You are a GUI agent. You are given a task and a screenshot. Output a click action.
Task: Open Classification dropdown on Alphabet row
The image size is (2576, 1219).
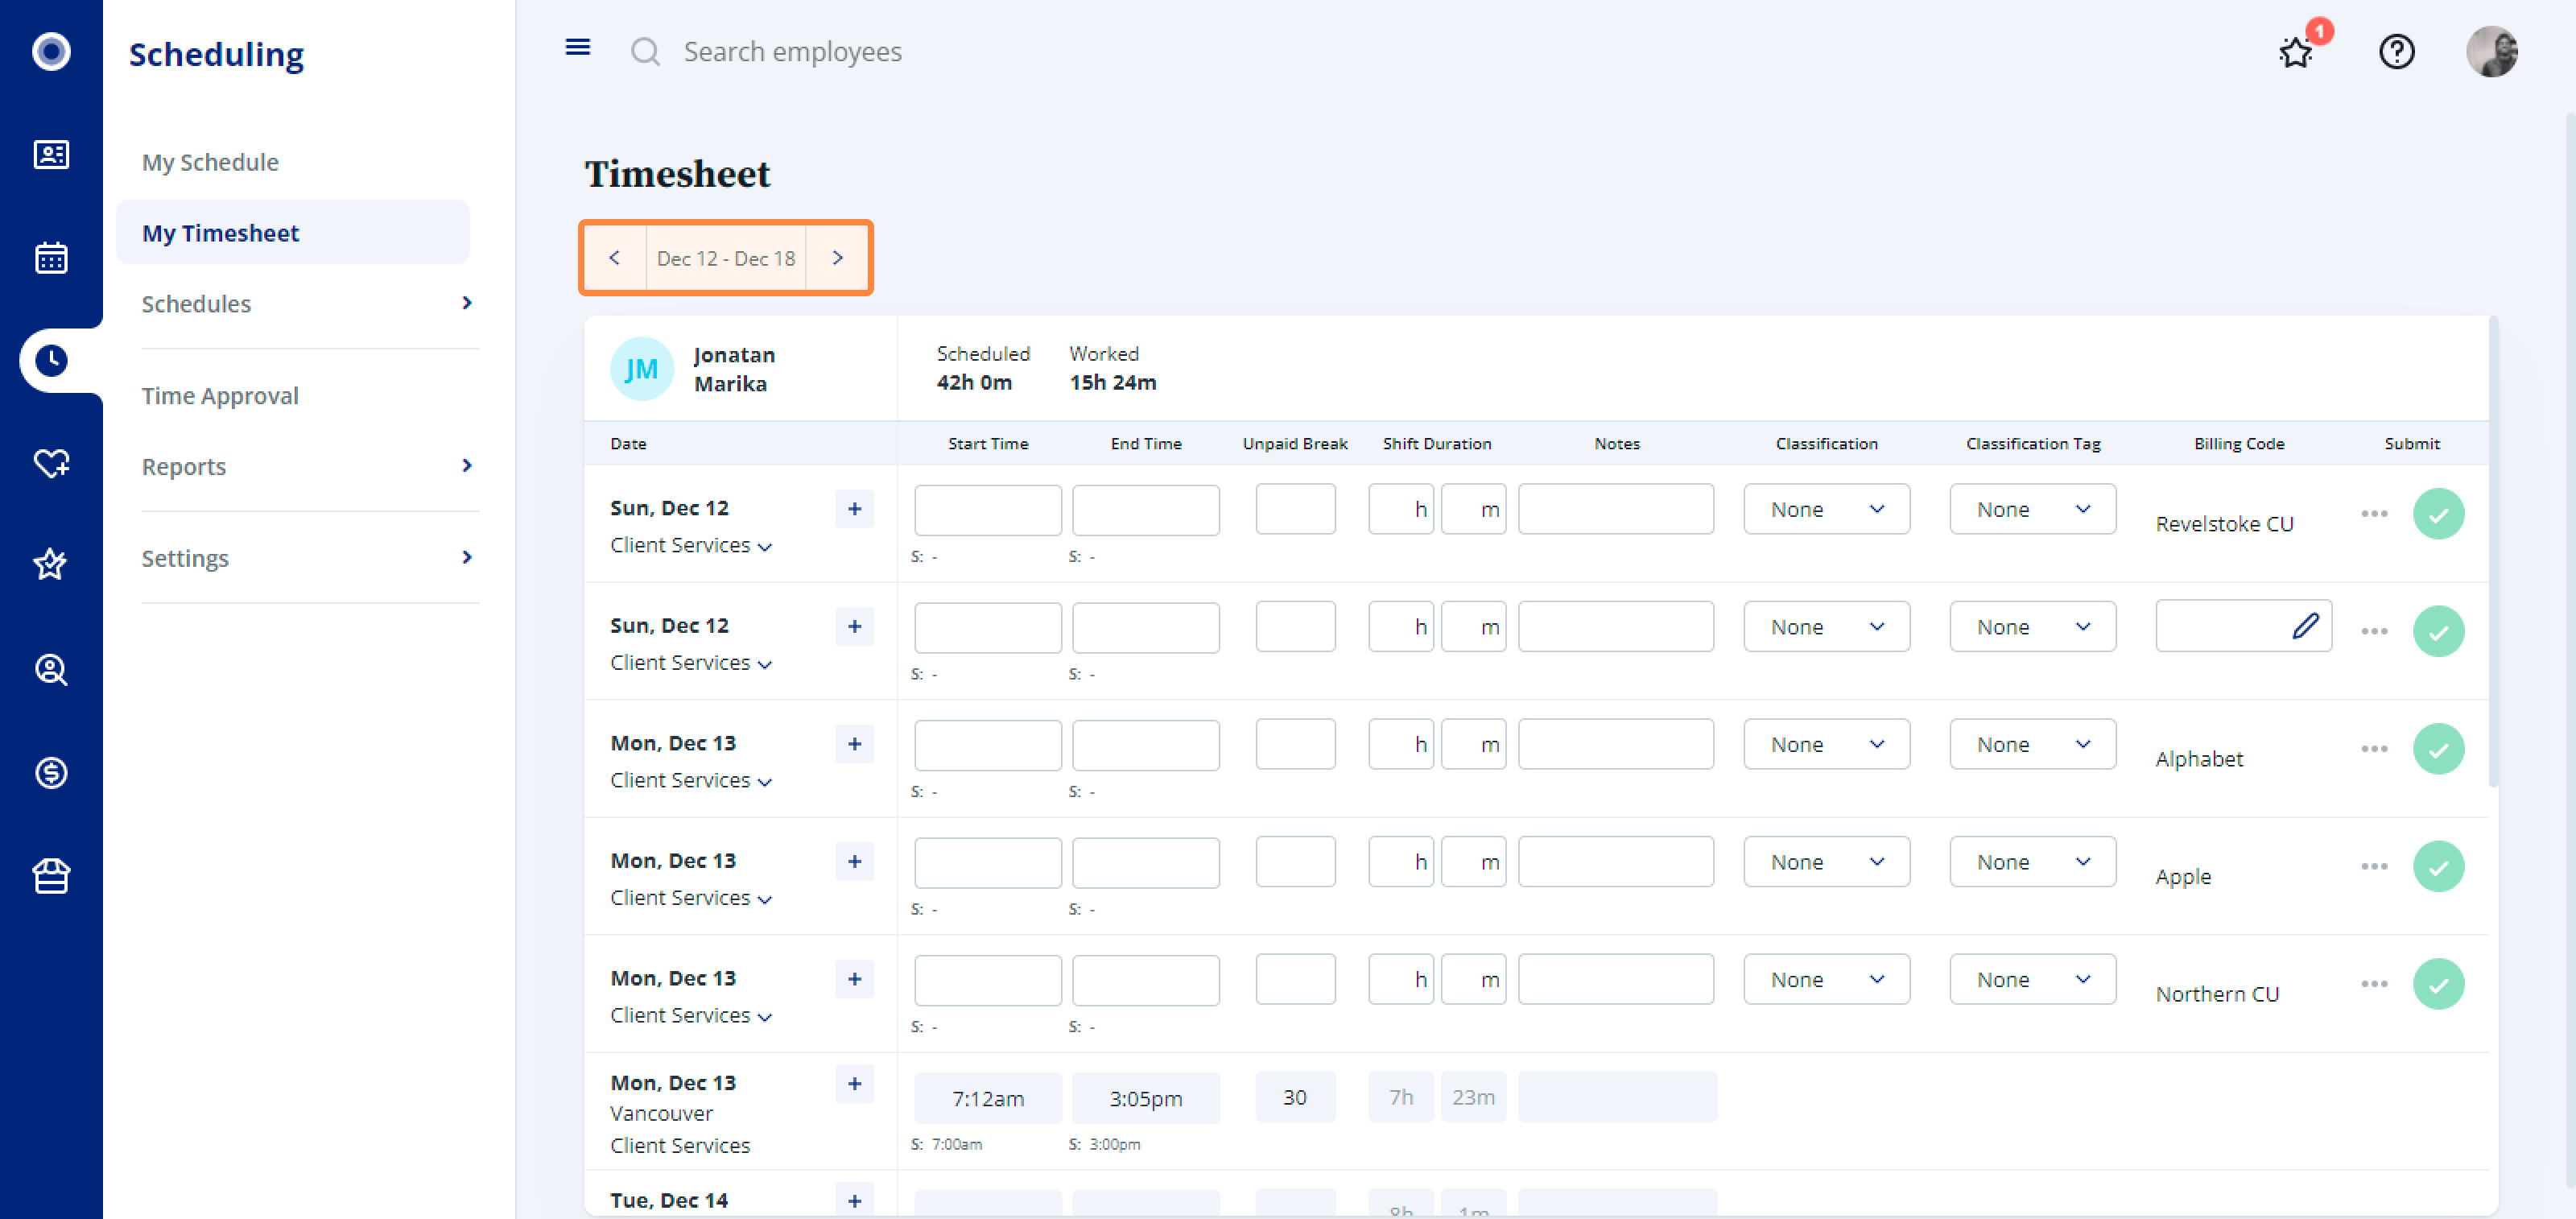coord(1826,744)
